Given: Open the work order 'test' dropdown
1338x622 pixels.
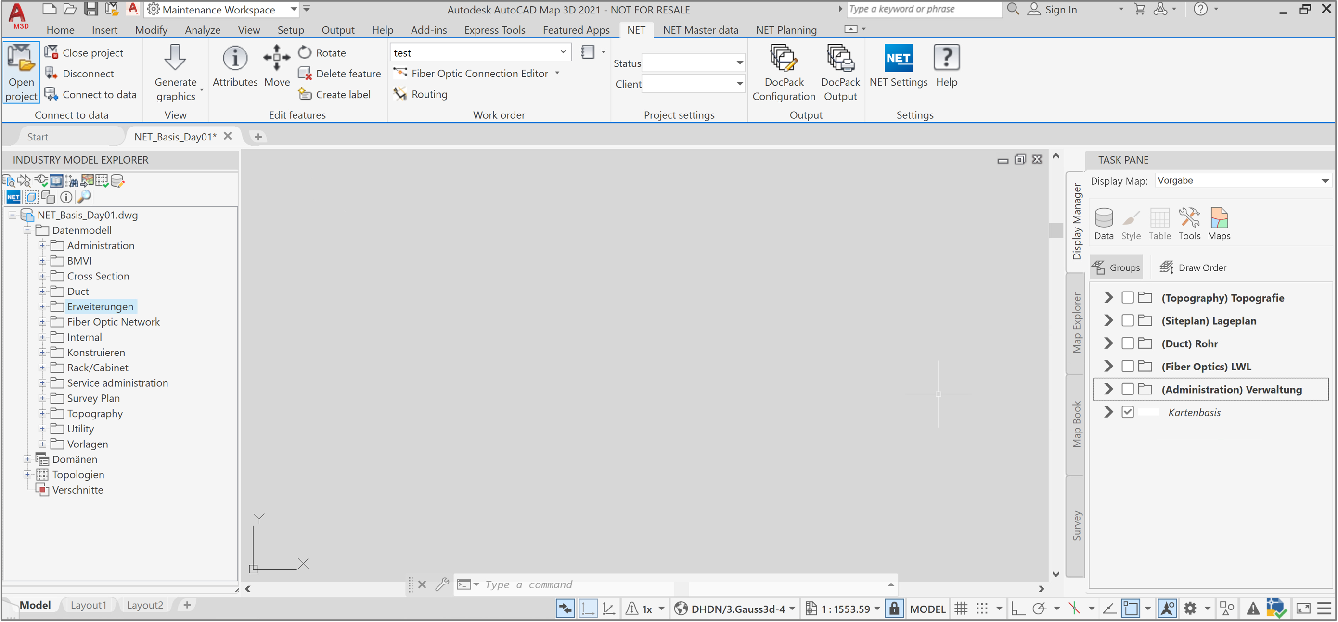Looking at the screenshot, I should [x=563, y=52].
